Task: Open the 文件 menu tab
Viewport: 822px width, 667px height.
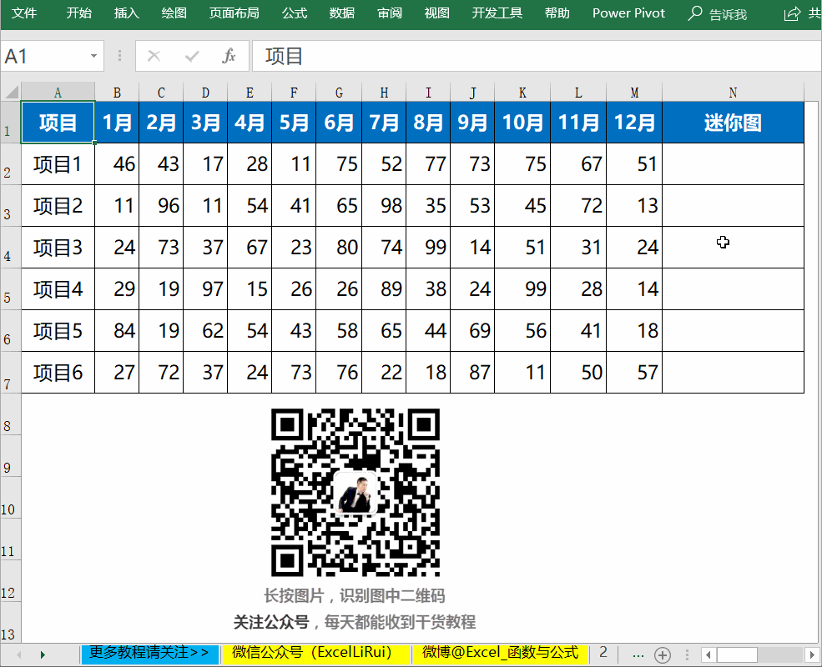Action: pyautogui.click(x=24, y=13)
